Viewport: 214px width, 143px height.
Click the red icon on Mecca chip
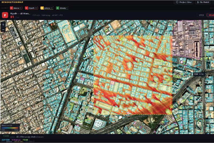pos(12,8)
